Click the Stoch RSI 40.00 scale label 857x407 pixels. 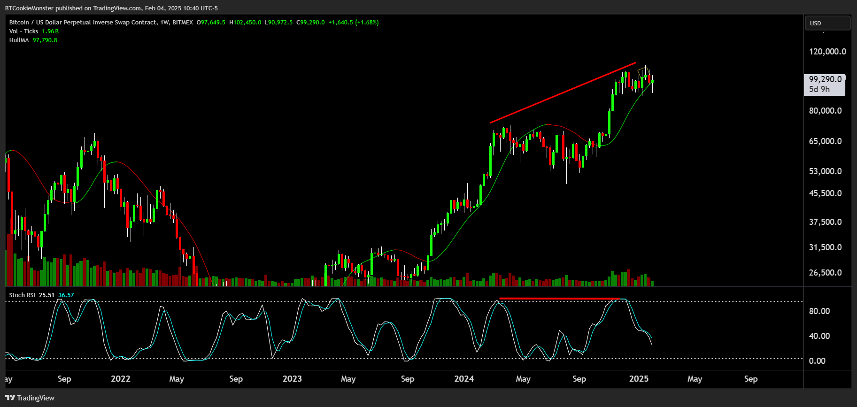[819, 336]
